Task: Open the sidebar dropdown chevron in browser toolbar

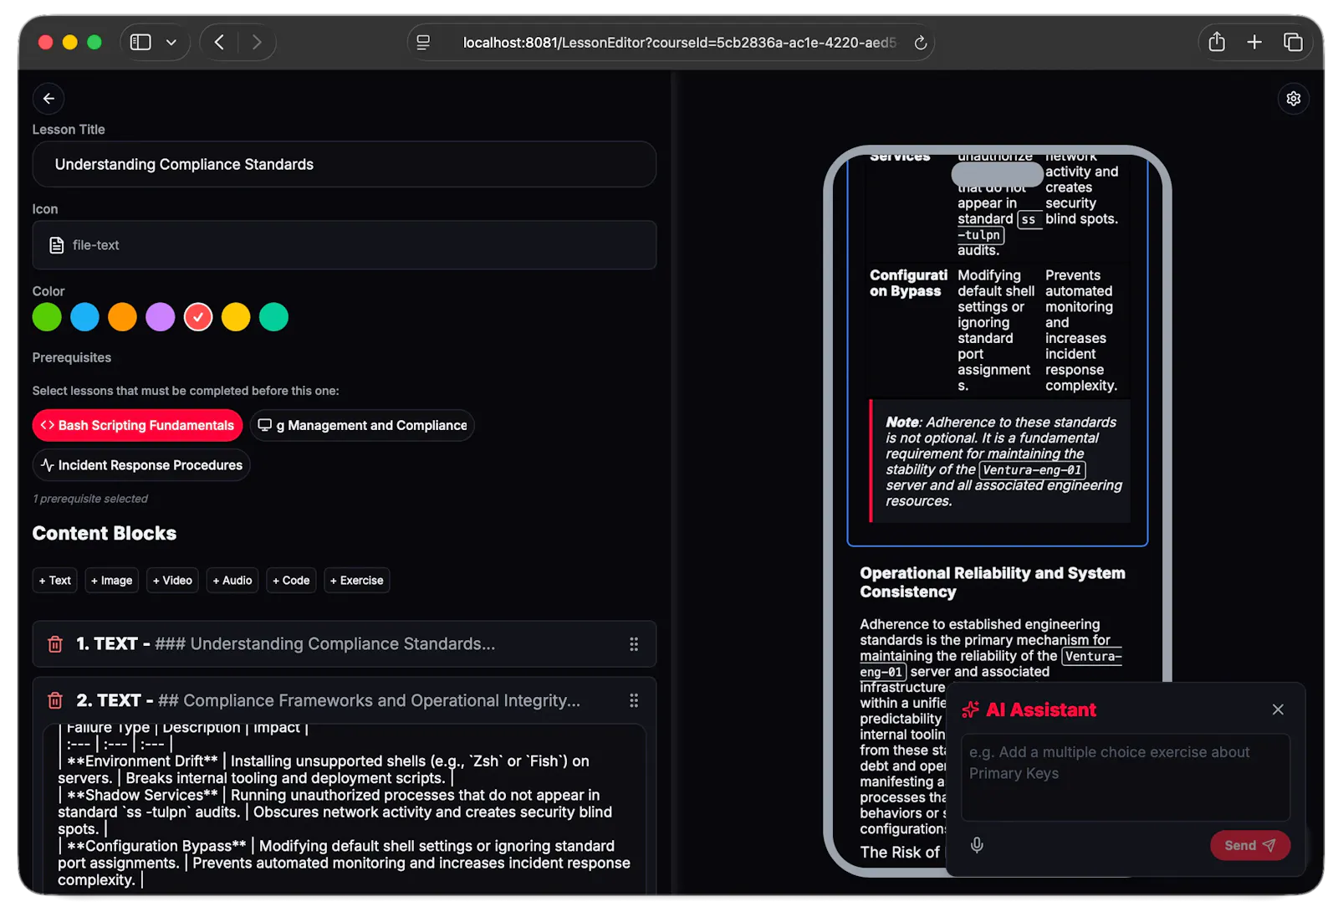Action: [x=171, y=42]
